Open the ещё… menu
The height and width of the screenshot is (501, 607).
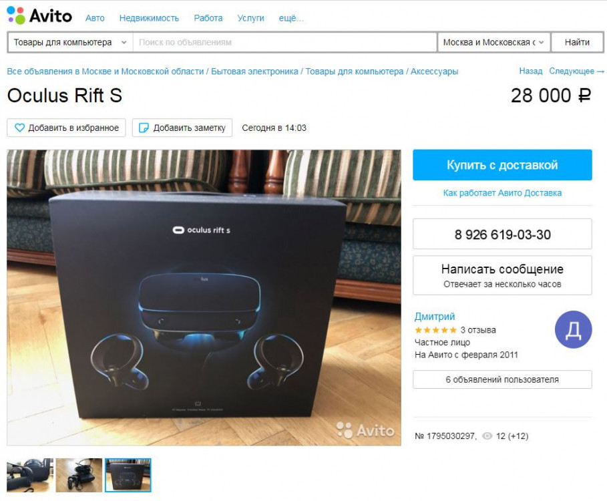[291, 18]
